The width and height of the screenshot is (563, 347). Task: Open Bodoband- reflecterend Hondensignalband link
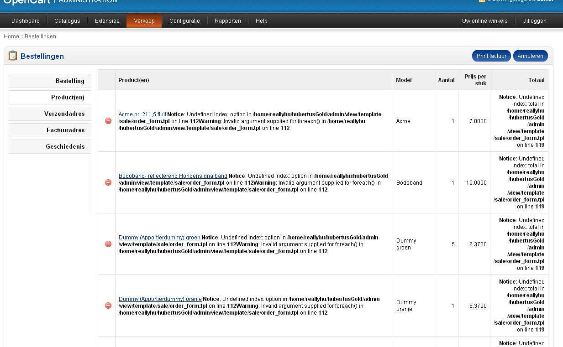173,176
